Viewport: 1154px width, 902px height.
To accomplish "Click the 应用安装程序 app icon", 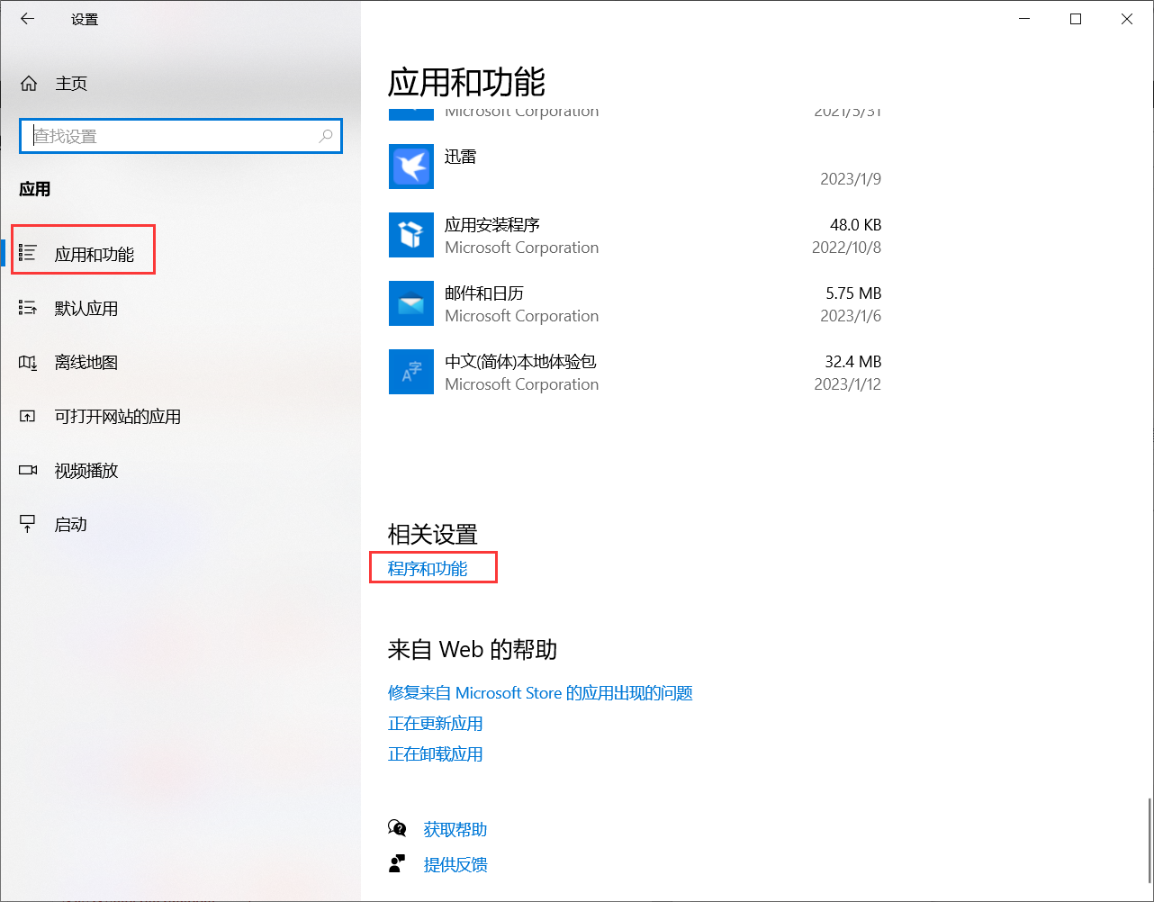I will pos(411,235).
